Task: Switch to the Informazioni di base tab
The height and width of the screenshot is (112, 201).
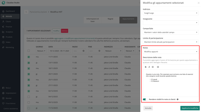Action: [x=93, y=20]
